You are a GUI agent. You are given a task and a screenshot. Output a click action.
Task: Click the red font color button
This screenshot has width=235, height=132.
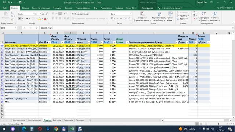(45, 18)
